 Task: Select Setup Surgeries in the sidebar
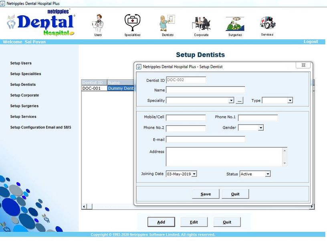24,106
